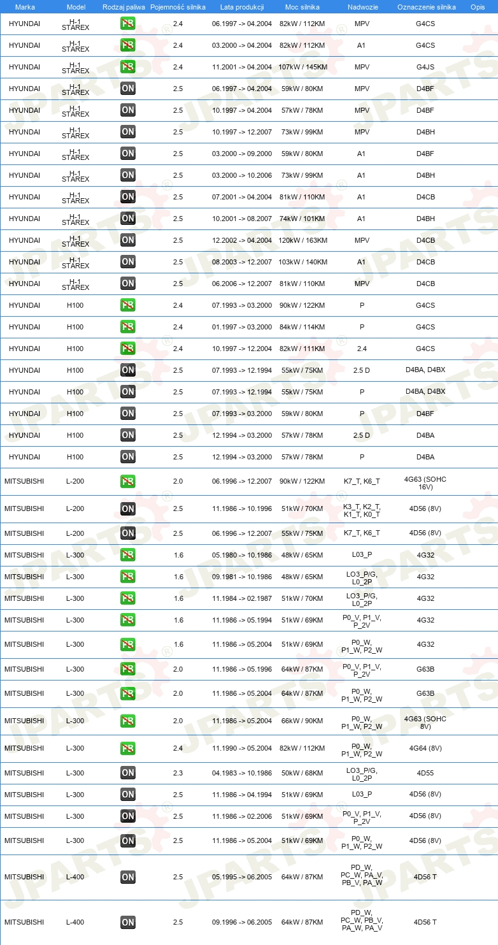Click the PB fuel icon in the 09.1981 -> 10.1986 row
The height and width of the screenshot is (945, 498).
128,577
